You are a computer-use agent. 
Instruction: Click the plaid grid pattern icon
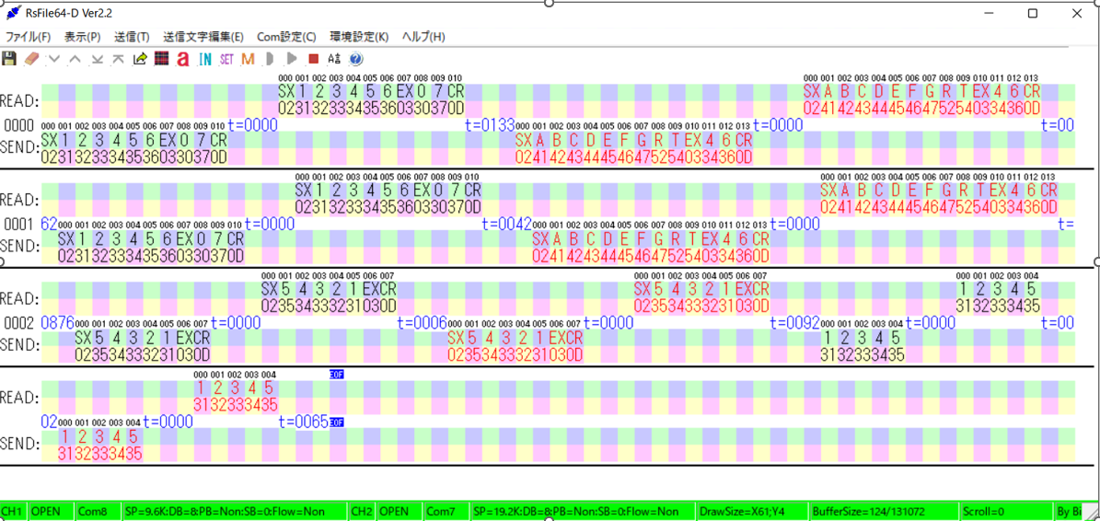[161, 59]
